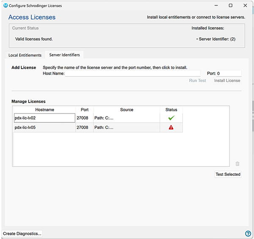Click the Test Selected button
The height and width of the screenshot is (239, 254).
tap(228, 174)
